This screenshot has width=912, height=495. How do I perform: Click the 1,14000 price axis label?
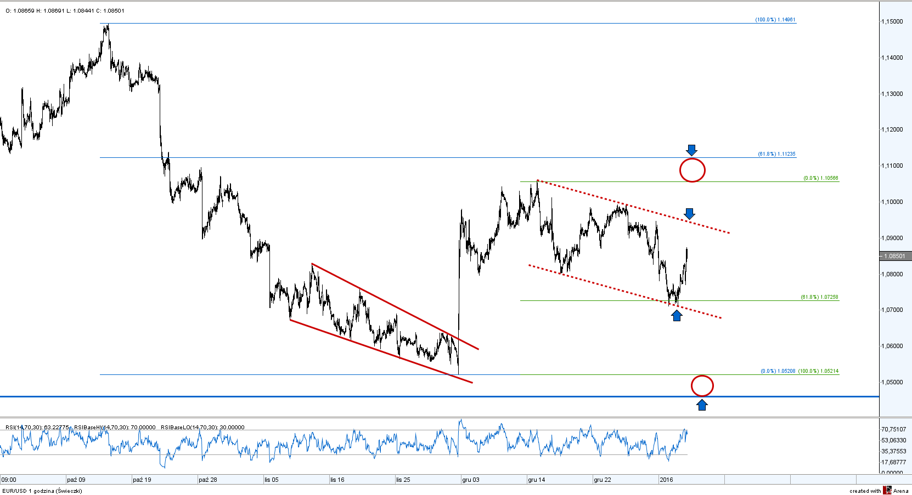pyautogui.click(x=892, y=58)
